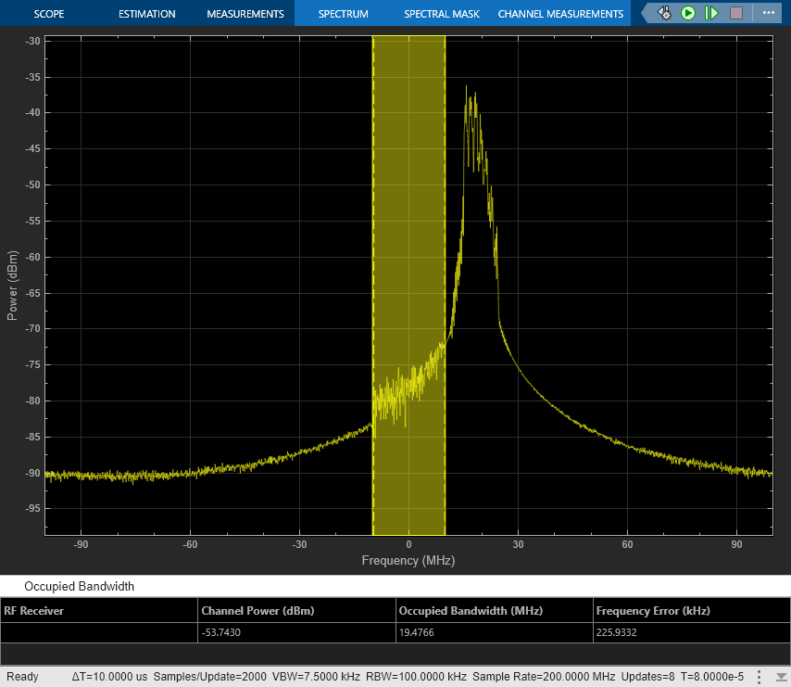Open the three-dot more options menu
791x687 pixels.
pos(768,13)
